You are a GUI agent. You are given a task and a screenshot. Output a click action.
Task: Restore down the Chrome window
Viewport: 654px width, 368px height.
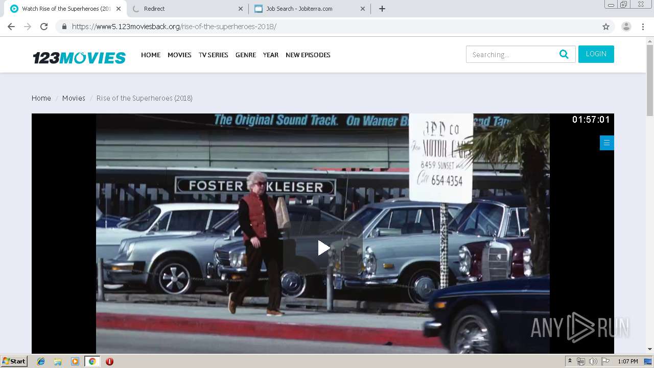point(624,5)
